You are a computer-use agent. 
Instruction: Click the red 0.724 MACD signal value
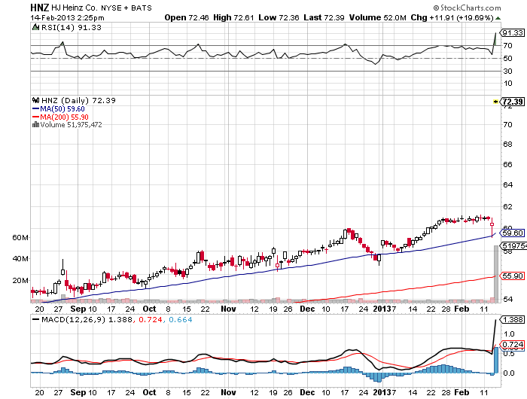151,319
